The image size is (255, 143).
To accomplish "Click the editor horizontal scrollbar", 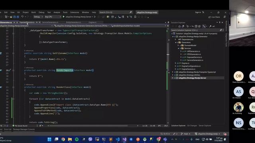I will click(88, 126).
